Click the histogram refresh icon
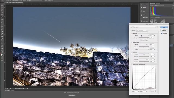 coord(173,6)
